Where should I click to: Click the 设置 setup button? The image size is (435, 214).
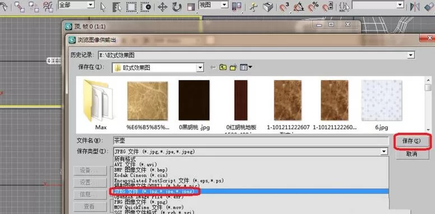pos(90,183)
